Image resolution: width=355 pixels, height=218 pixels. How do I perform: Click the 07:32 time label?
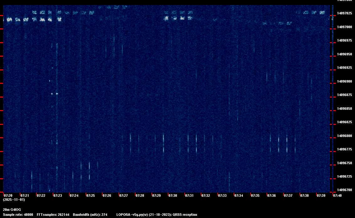206,195
